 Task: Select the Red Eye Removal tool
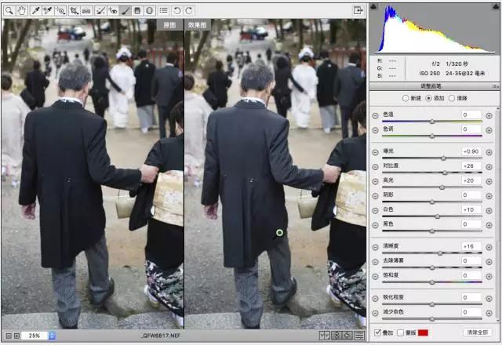pos(113,11)
